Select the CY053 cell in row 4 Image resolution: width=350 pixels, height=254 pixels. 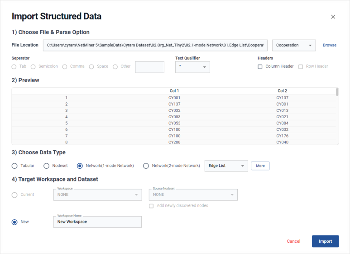coord(174,117)
